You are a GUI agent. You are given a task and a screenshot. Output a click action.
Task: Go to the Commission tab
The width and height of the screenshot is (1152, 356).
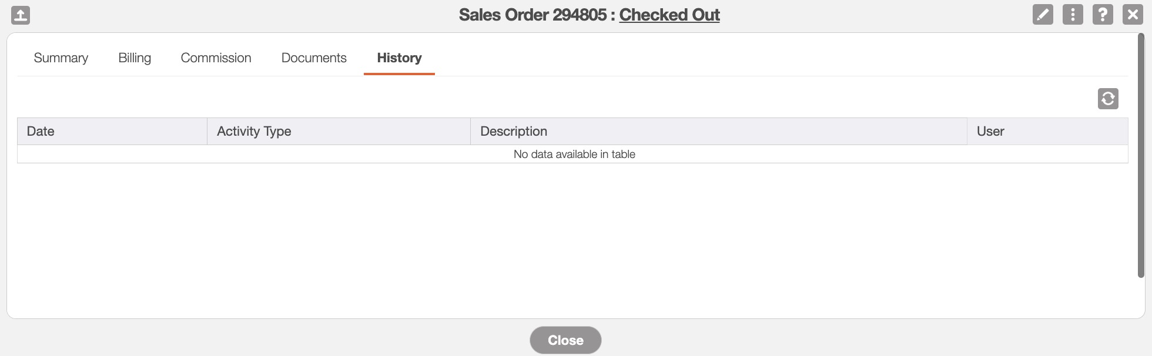tap(216, 58)
